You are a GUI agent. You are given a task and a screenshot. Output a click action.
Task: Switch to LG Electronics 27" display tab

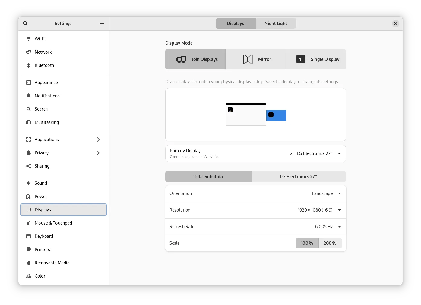point(299,177)
